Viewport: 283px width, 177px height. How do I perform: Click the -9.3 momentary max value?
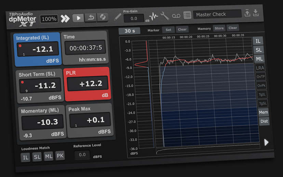[x=27, y=136]
